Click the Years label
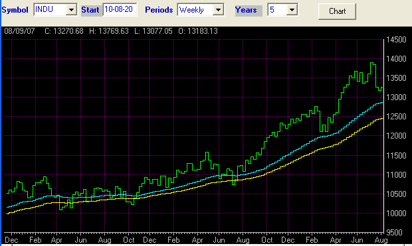Viewport: 412px width, 246px height. (x=246, y=10)
